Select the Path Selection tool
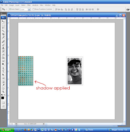The height and width of the screenshot is (132, 130). 3,75
